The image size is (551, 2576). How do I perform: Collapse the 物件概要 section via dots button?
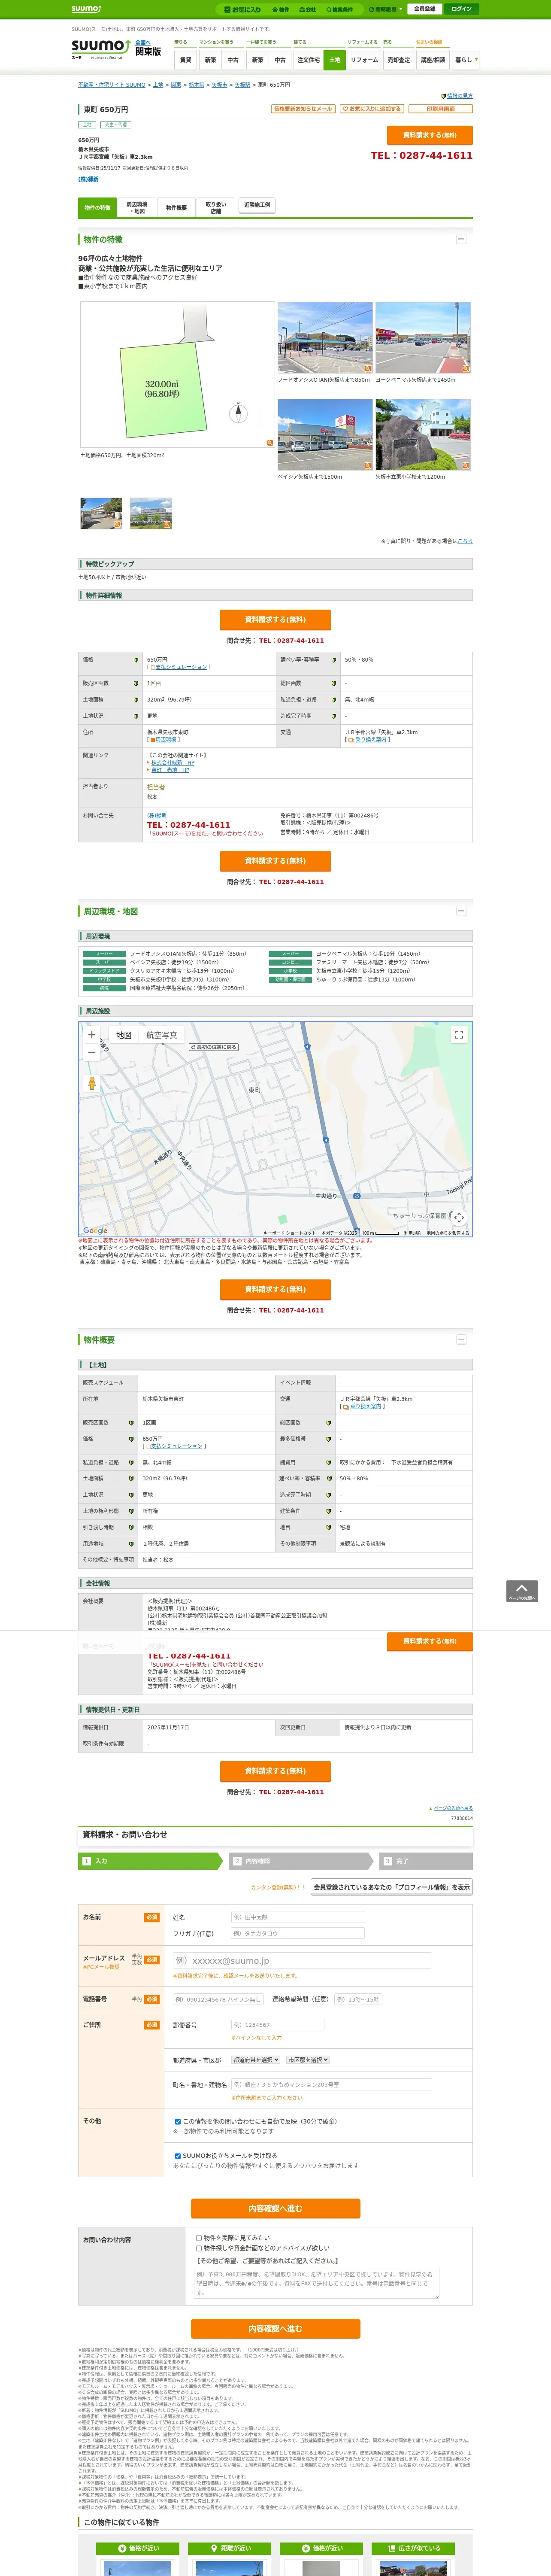pyautogui.click(x=461, y=1339)
